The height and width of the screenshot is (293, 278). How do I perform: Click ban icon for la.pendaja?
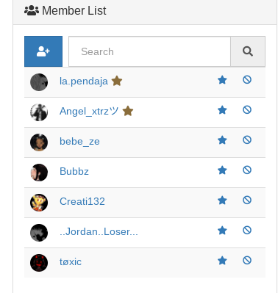click(x=247, y=79)
